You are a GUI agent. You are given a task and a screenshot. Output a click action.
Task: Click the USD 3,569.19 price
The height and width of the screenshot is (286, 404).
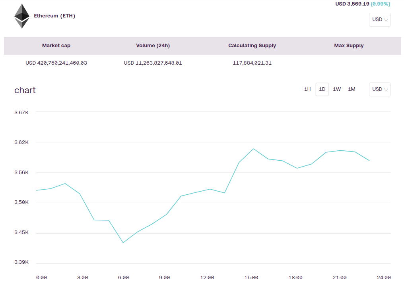pyautogui.click(x=352, y=4)
